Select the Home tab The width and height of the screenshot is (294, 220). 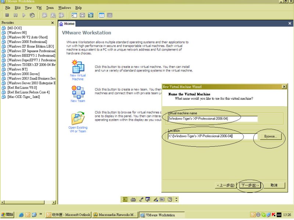(67, 24)
